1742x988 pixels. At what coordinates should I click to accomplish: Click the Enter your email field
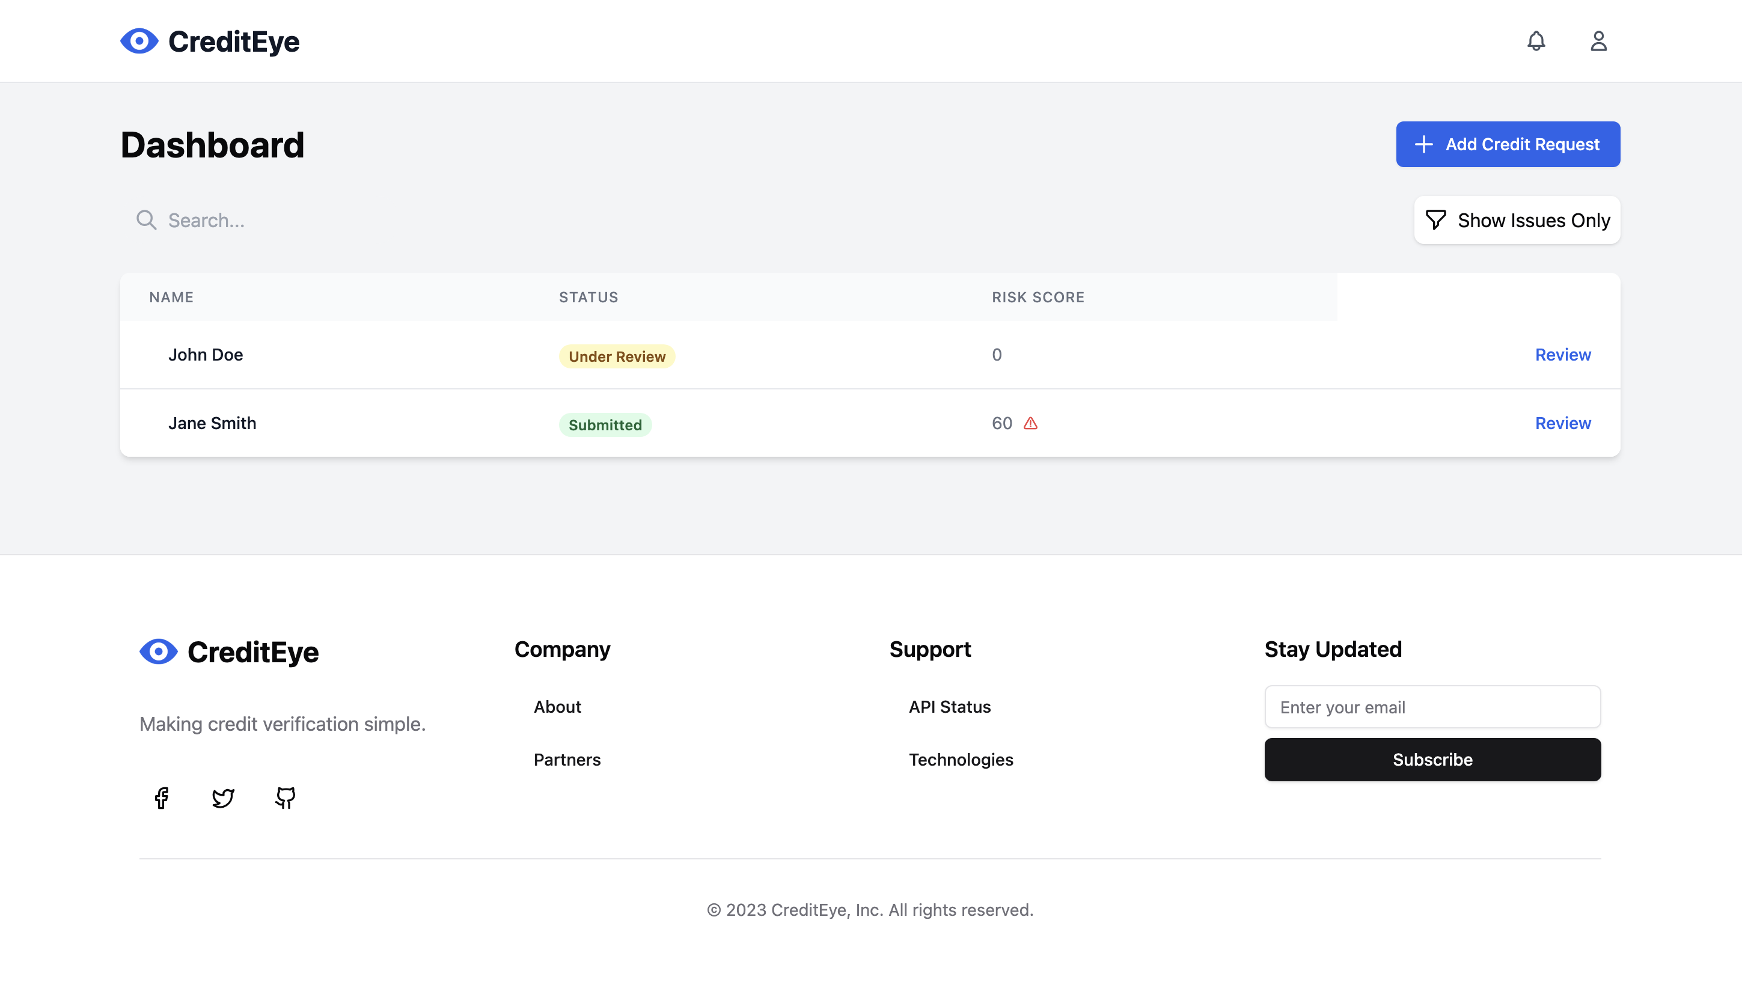(1432, 707)
